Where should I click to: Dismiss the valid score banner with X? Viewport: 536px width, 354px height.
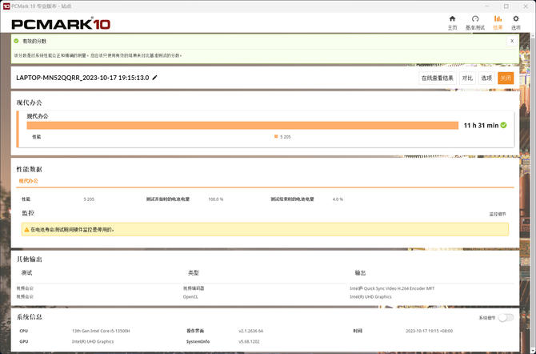click(x=512, y=41)
